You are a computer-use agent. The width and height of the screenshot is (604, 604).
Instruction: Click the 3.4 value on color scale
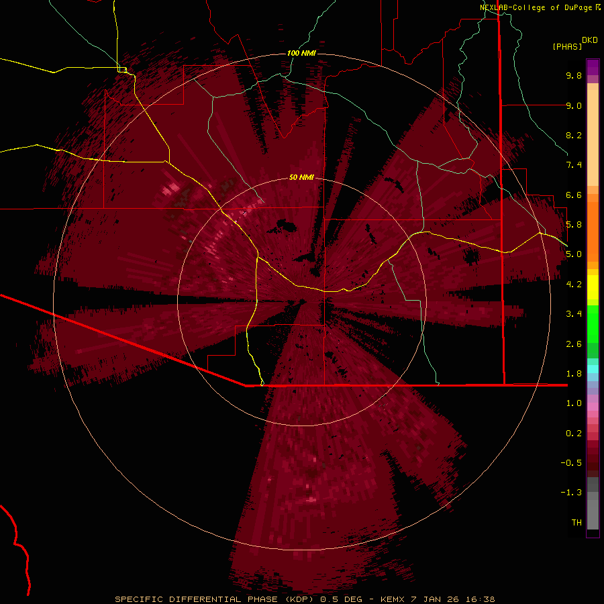click(x=574, y=314)
